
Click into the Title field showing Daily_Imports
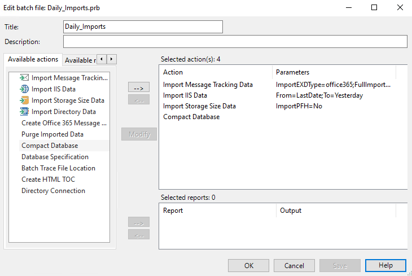[x=143, y=27]
